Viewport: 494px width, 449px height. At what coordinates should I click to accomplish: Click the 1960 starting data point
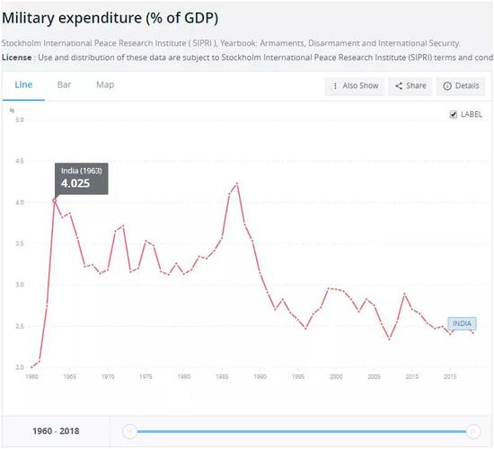[31, 366]
